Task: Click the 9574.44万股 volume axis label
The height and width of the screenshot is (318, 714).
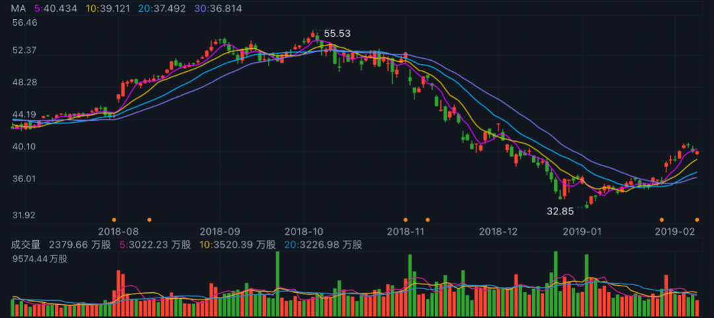Action: click(x=40, y=259)
